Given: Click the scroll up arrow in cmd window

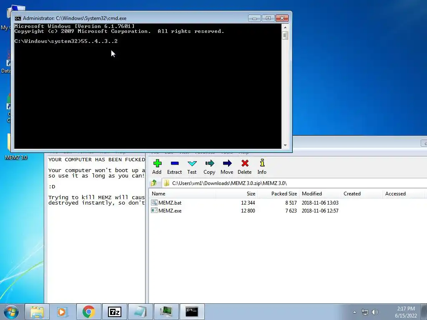Looking at the screenshot, I should pos(285,27).
